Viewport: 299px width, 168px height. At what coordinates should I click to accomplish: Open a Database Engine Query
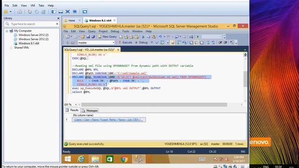tap(121, 36)
